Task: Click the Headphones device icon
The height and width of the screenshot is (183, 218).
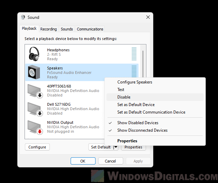Action: coord(34,54)
